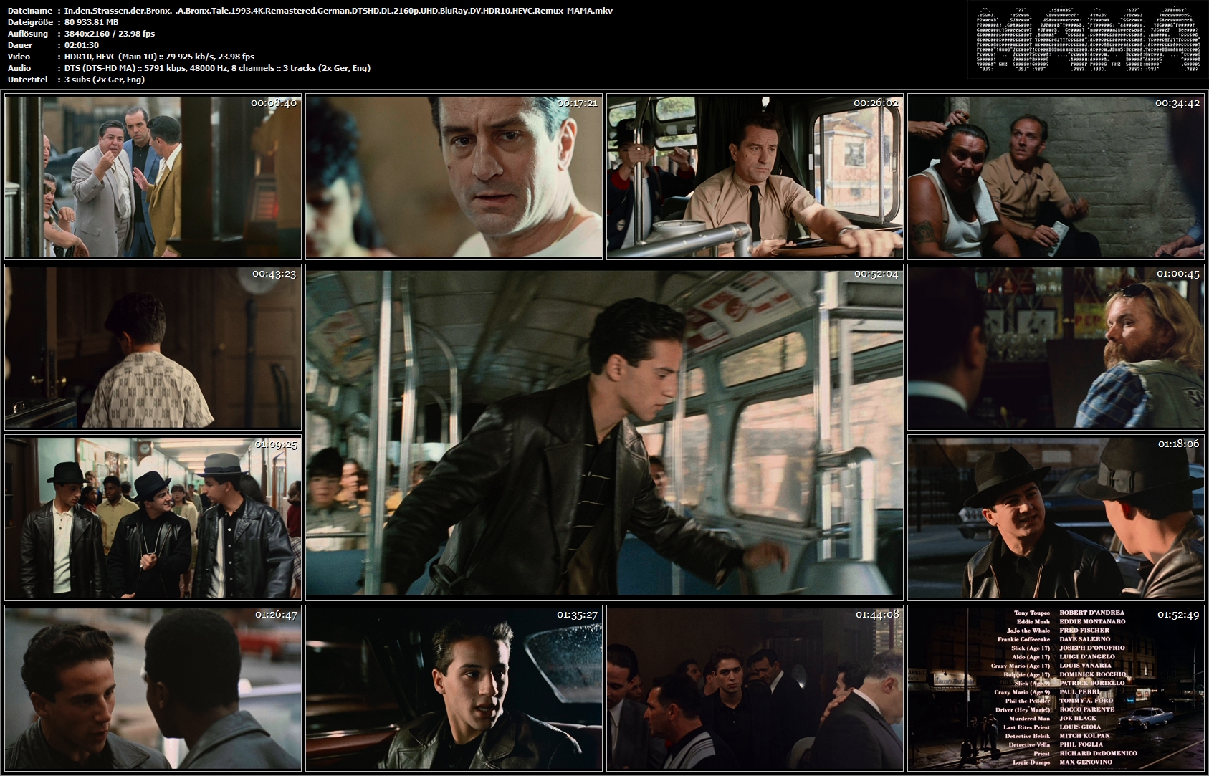Click the thumbnail stamped 01:26:47
This screenshot has height=776, width=1209.
[153, 689]
